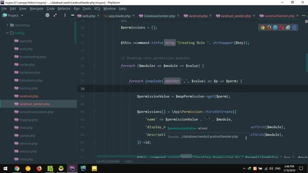Fold closing ])->id marker in gutter
308x173 pixels.
click(x=94, y=142)
